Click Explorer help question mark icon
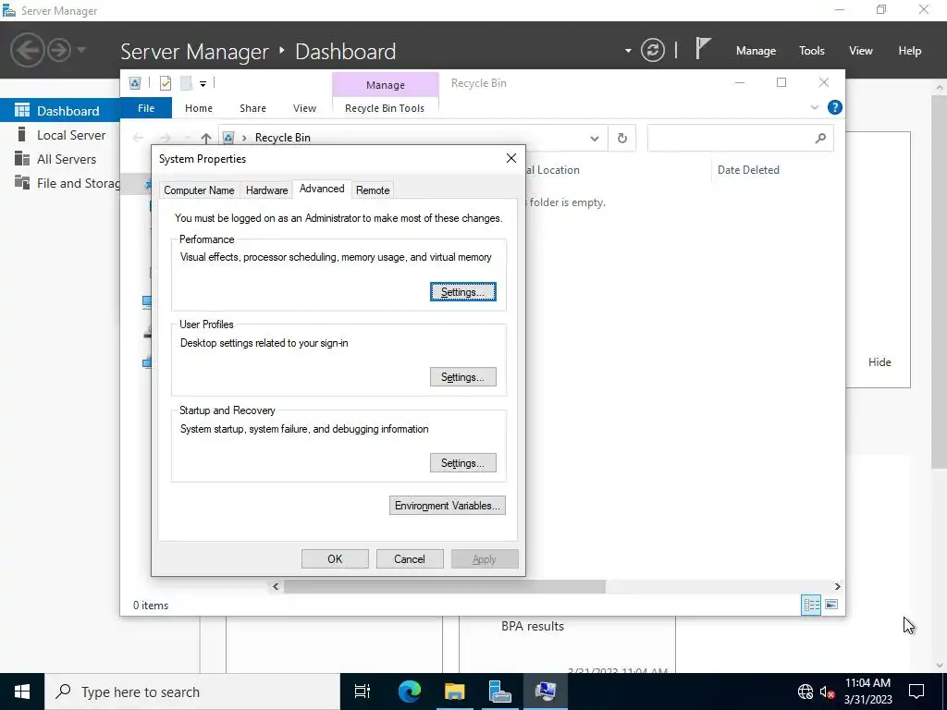947x710 pixels. [835, 107]
